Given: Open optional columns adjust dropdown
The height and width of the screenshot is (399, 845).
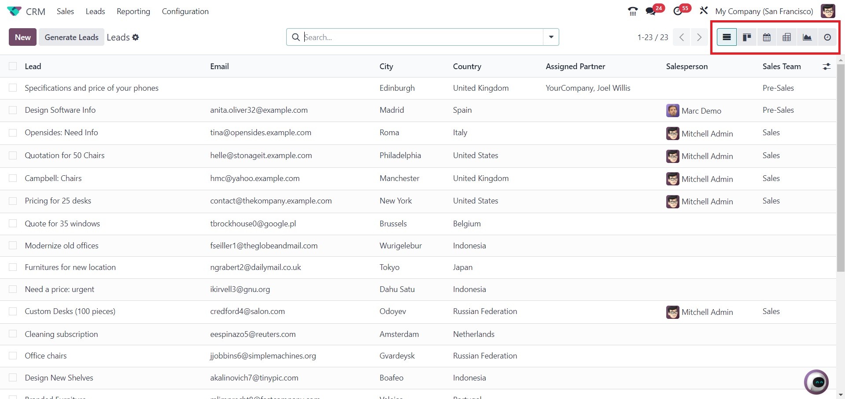Looking at the screenshot, I should 827,66.
